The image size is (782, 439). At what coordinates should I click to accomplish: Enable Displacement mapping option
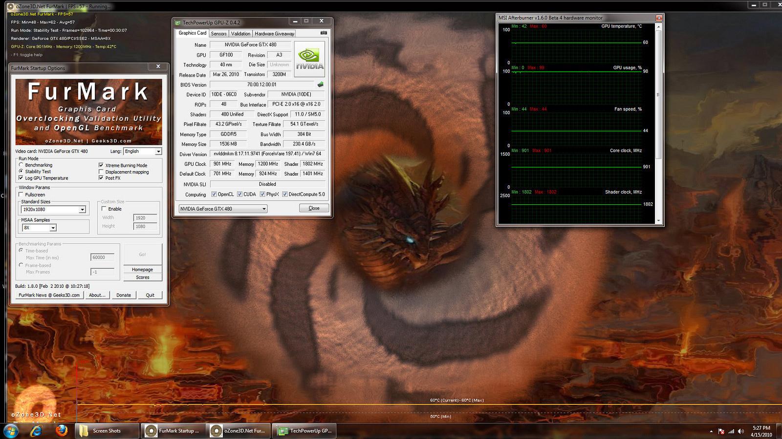[x=101, y=172]
